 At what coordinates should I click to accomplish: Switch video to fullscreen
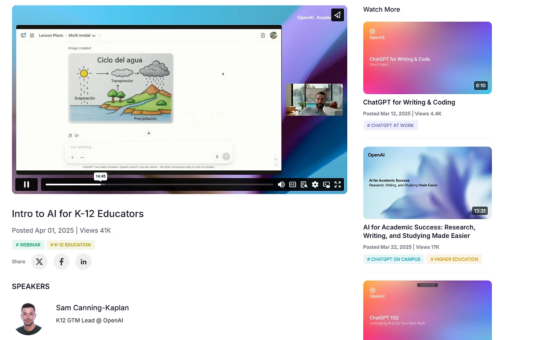click(337, 185)
